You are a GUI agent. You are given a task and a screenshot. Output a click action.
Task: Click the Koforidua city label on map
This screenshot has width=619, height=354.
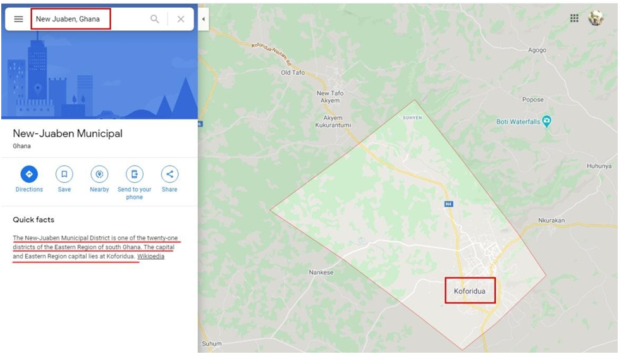pos(470,291)
